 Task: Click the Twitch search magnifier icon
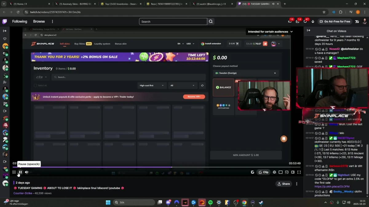tap(211, 21)
